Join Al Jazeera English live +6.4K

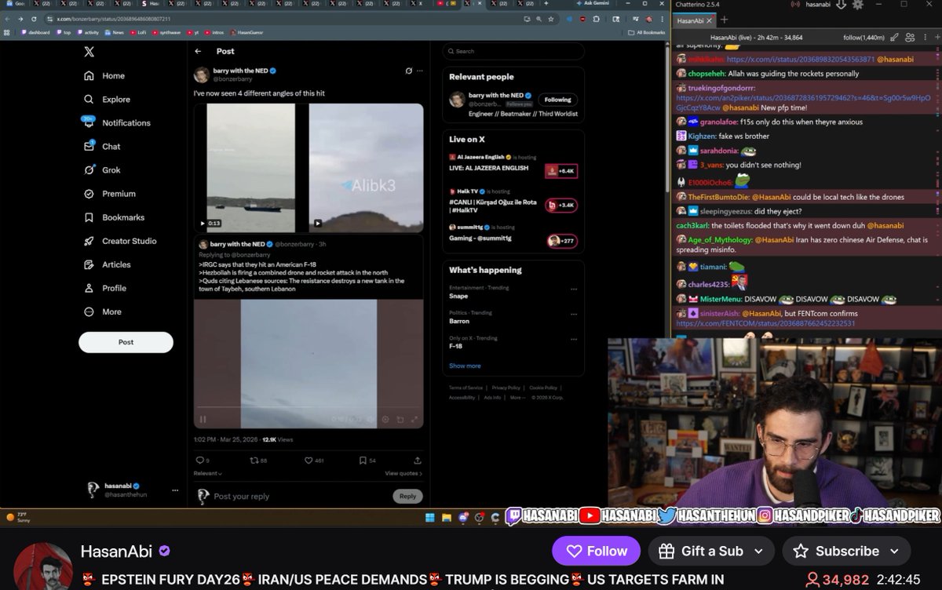[561, 170]
